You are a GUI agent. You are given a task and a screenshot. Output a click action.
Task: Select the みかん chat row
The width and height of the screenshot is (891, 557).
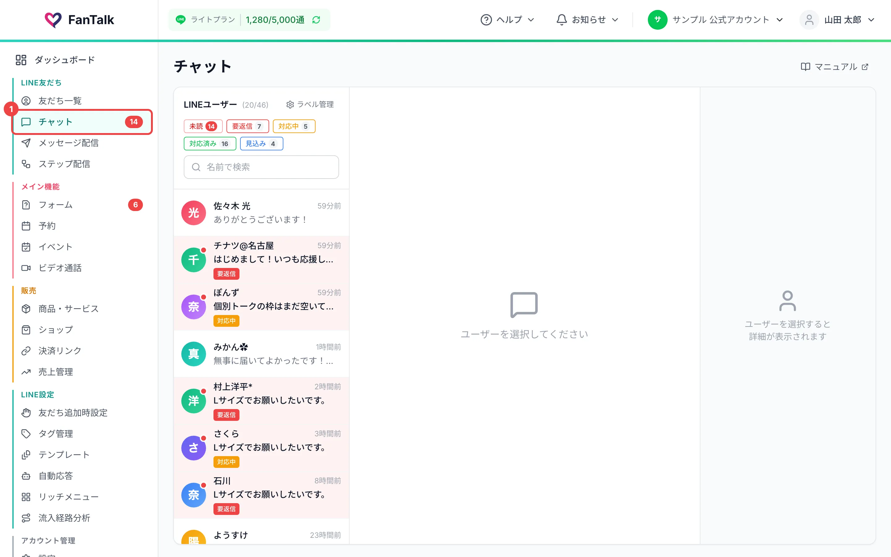click(x=261, y=354)
